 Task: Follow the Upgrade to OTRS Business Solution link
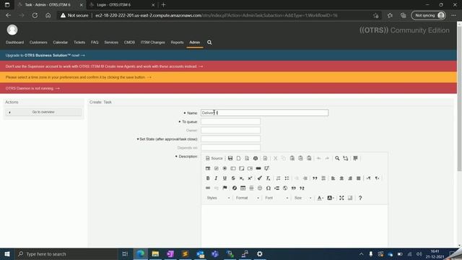(x=45, y=55)
